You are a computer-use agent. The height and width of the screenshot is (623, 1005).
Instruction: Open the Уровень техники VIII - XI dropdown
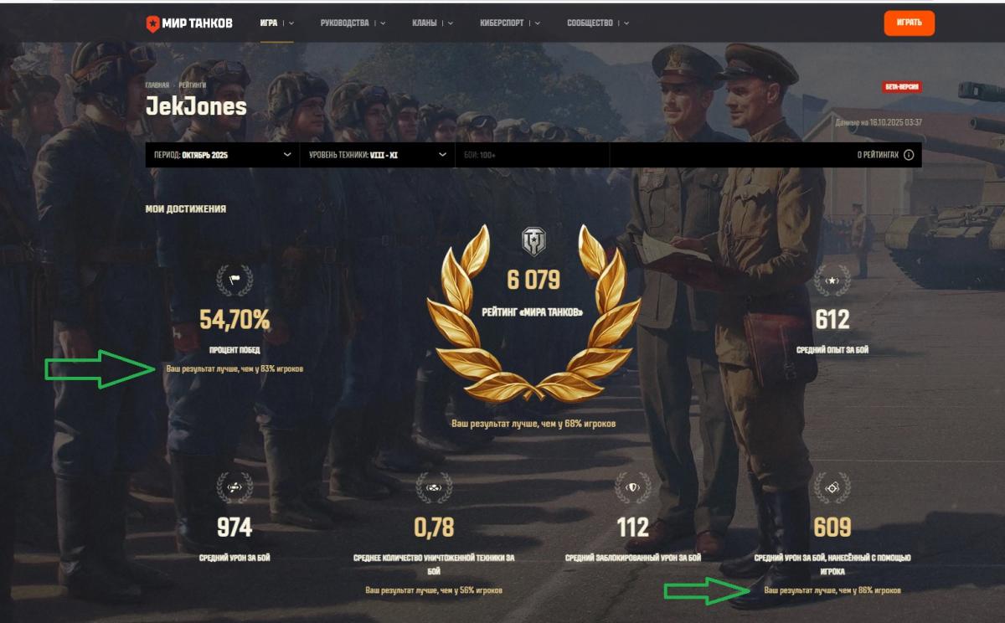click(x=377, y=155)
